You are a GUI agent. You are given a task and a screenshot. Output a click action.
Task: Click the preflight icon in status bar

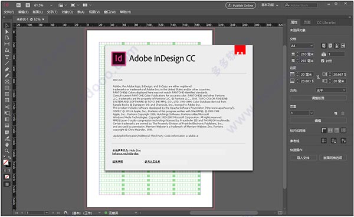coord(65,212)
